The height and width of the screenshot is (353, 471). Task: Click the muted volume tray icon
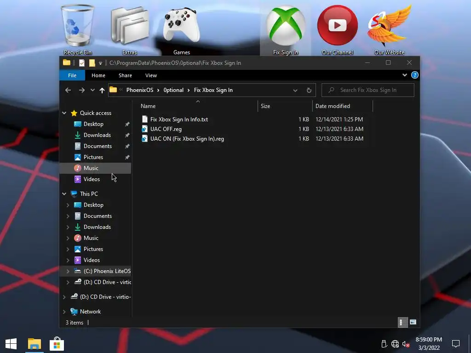[x=406, y=344]
